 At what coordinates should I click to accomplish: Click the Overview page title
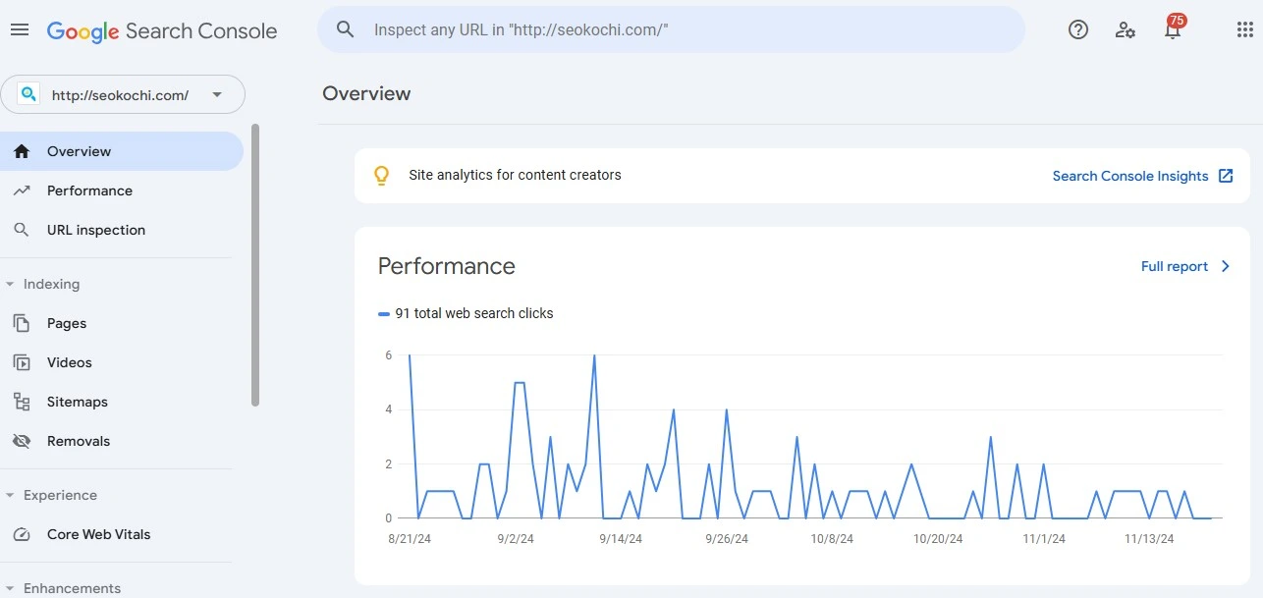[x=366, y=93]
